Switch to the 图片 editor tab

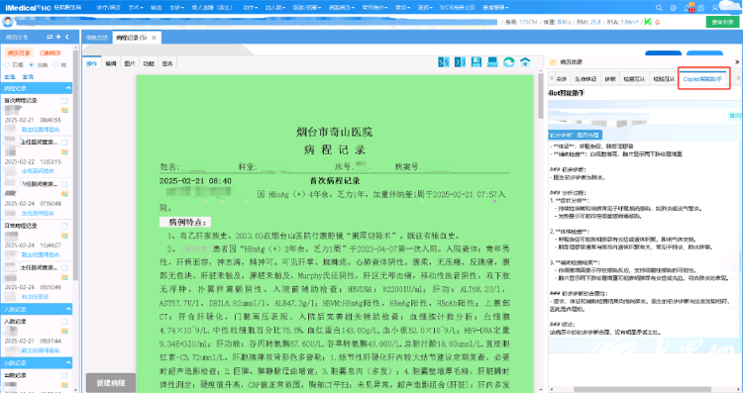point(130,63)
